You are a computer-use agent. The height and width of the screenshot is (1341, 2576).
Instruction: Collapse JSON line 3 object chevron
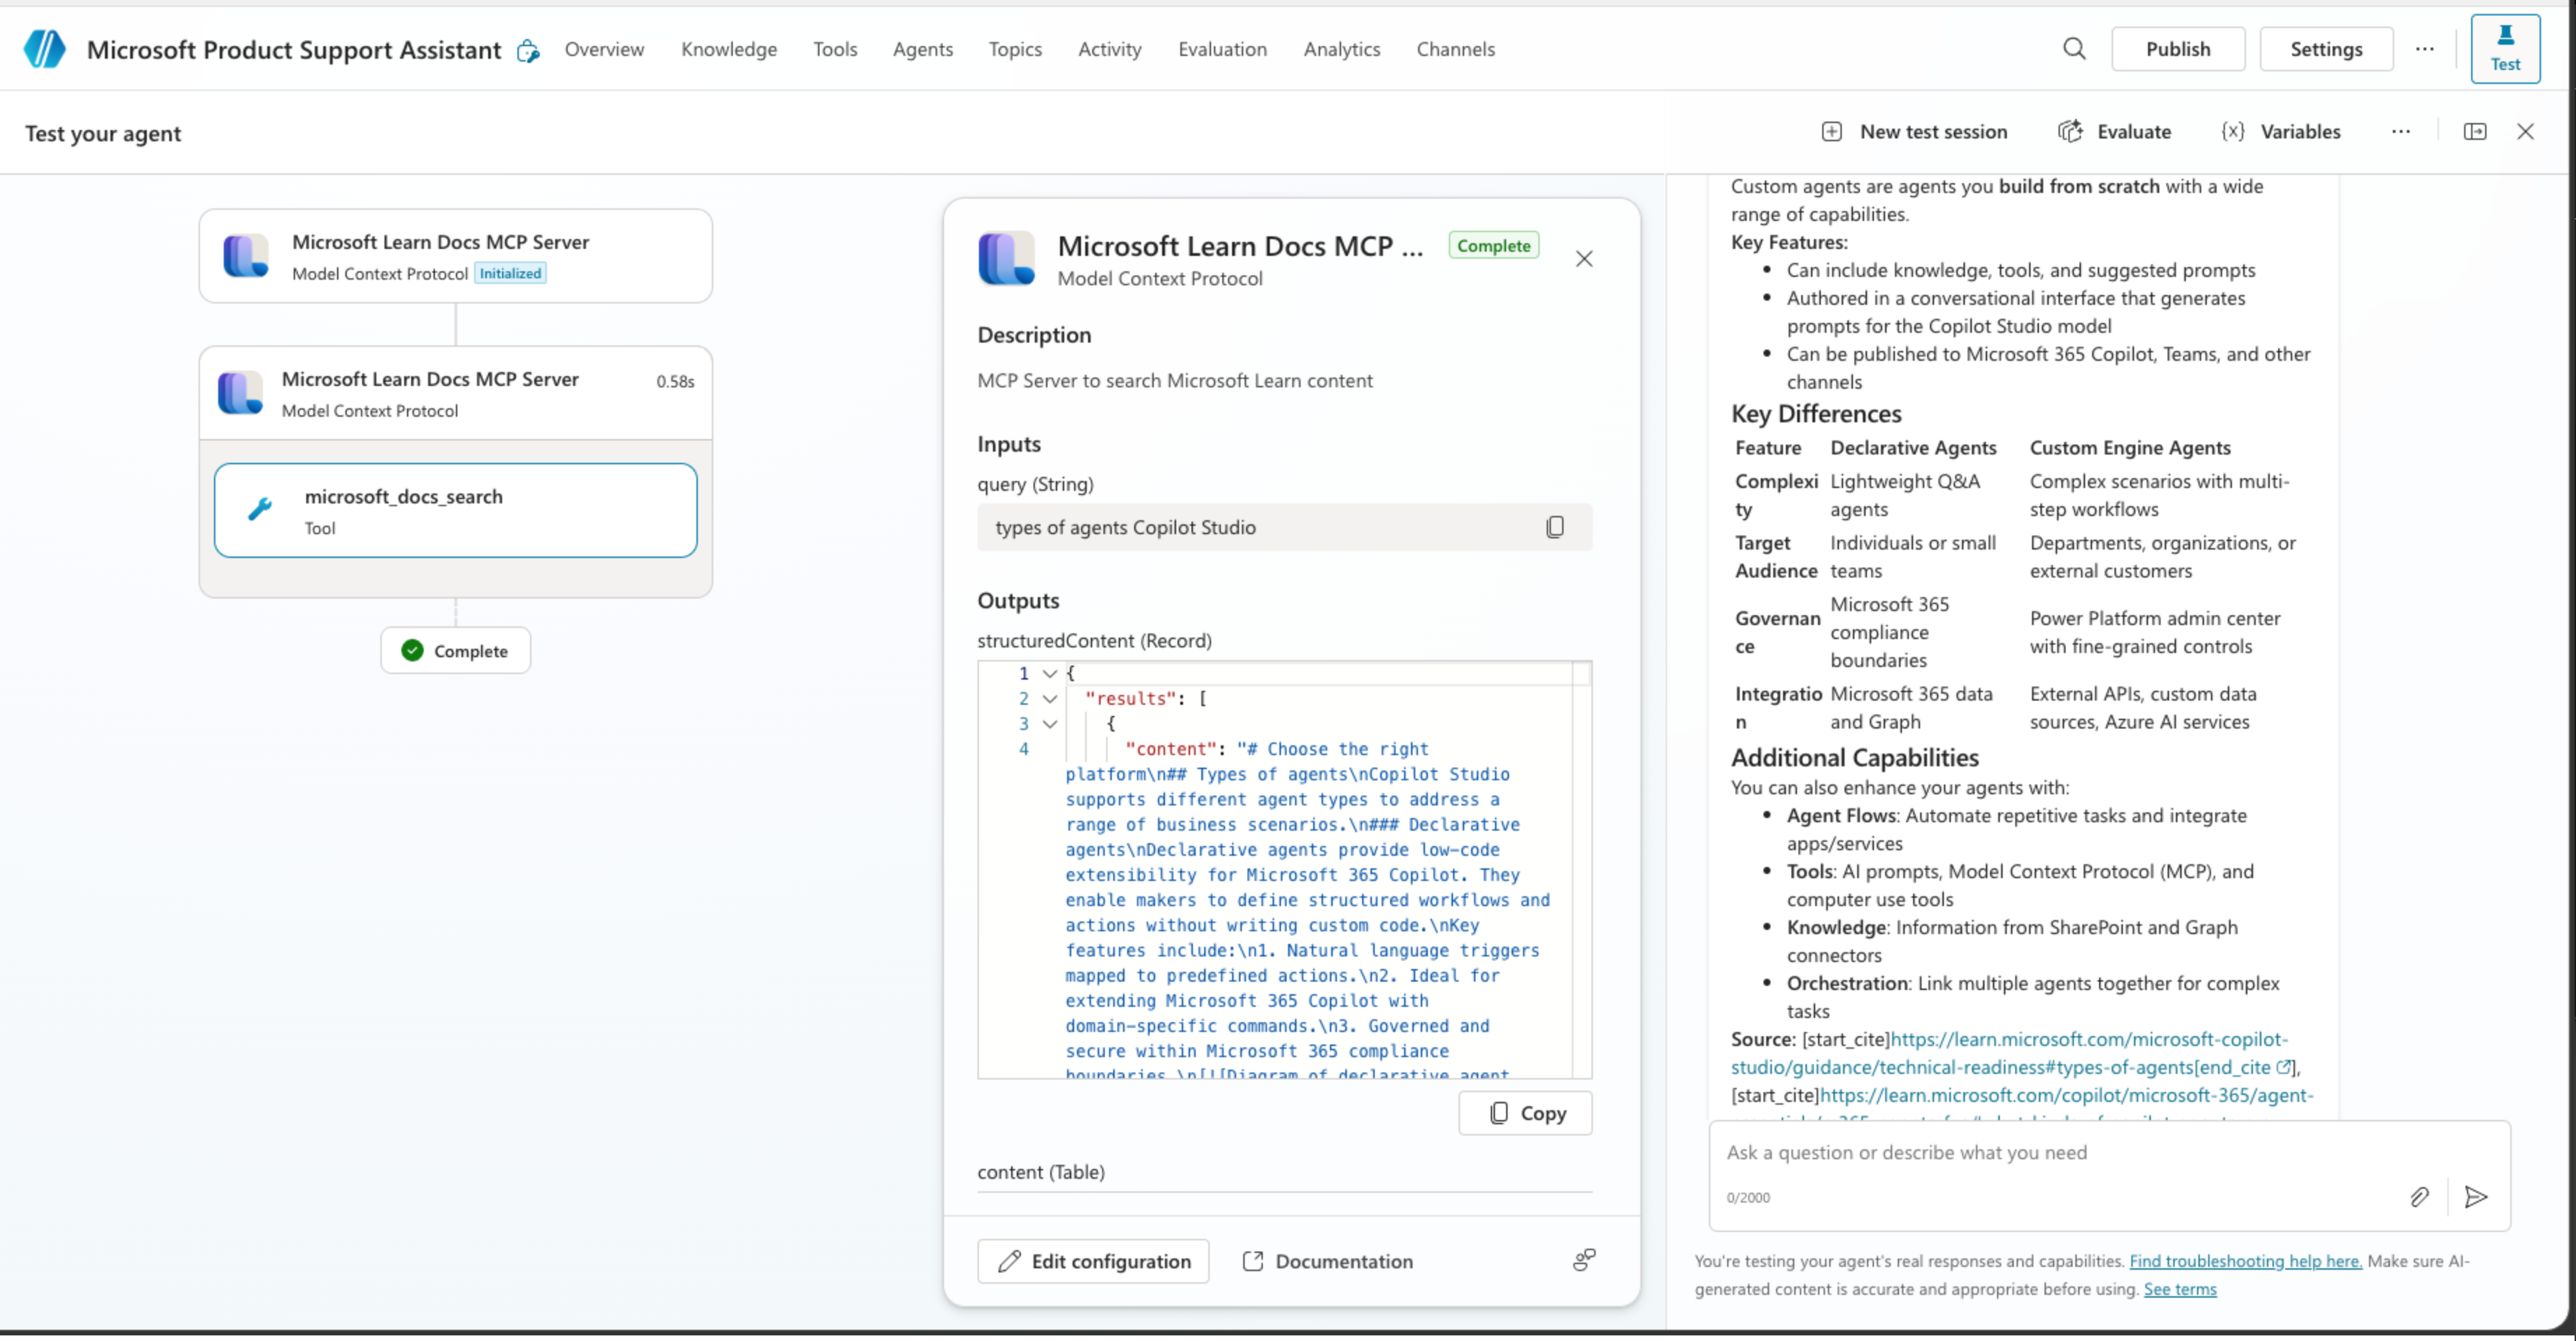tap(1050, 724)
